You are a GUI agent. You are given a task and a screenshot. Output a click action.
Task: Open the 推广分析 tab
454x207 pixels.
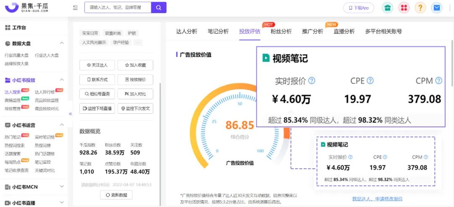tap(312, 31)
